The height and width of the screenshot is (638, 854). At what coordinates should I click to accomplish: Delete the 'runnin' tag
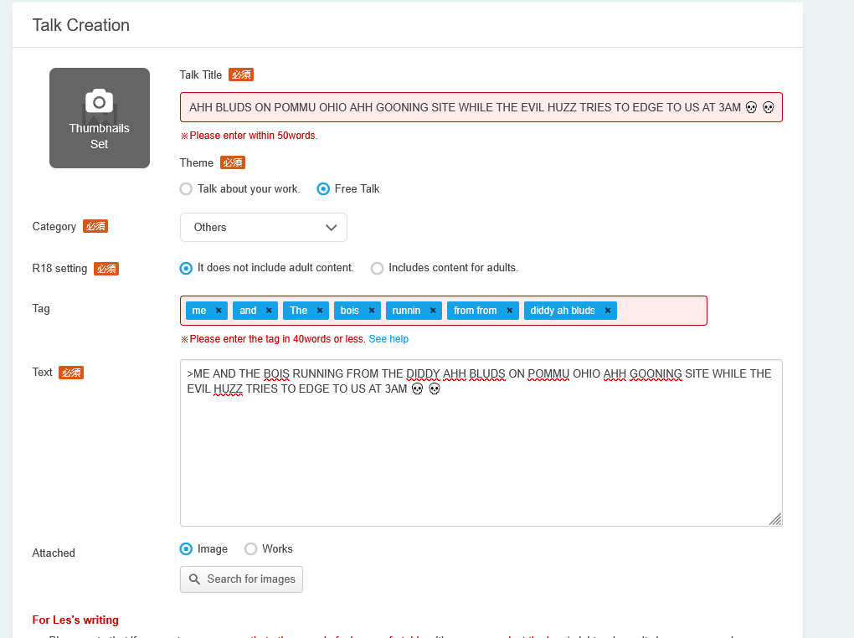pyautogui.click(x=433, y=311)
